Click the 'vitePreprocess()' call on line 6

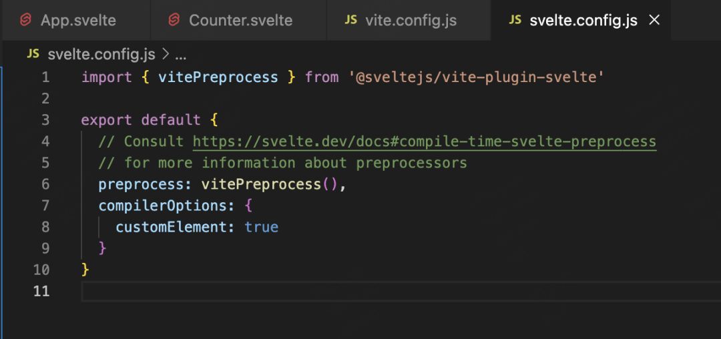[270, 185]
